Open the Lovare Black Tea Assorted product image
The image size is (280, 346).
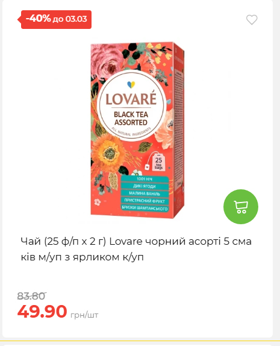coord(137,130)
